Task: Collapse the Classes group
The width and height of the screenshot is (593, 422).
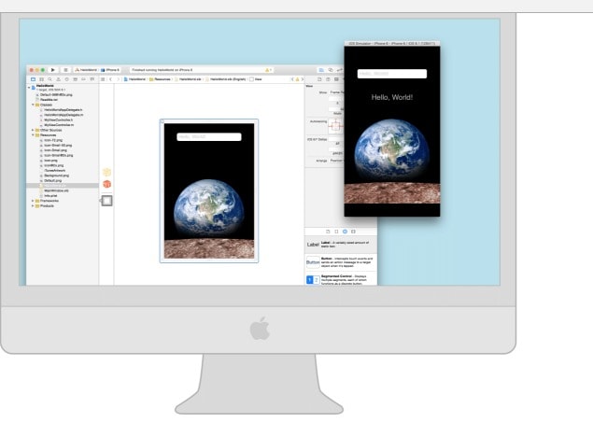Action: [33, 105]
